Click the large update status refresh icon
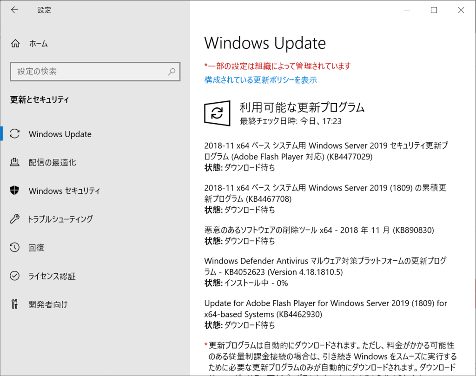 click(217, 113)
